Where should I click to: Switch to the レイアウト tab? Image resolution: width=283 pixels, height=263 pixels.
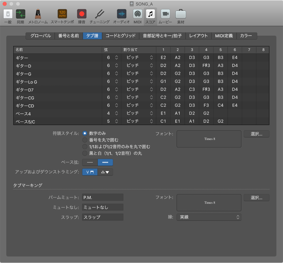point(198,36)
